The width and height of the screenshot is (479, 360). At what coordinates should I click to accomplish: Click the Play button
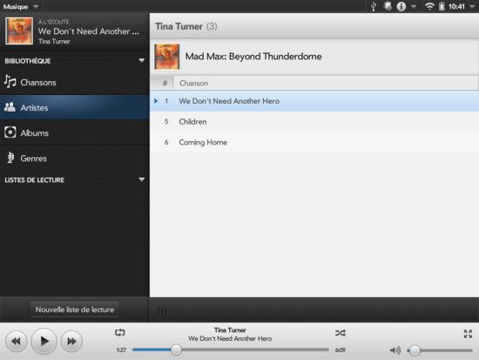coord(44,341)
